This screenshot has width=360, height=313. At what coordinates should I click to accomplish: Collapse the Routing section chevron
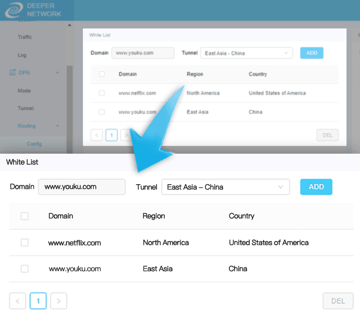57,126
